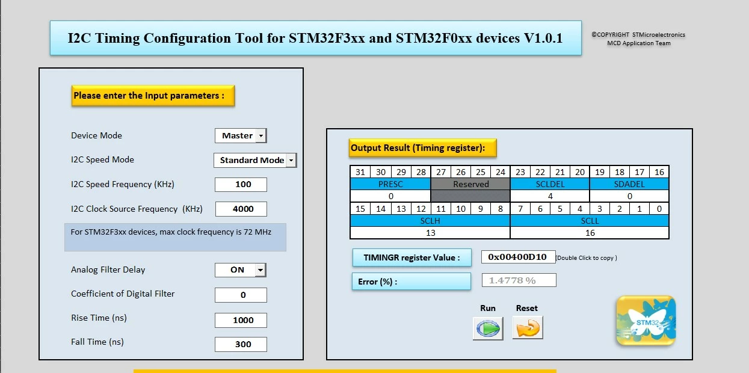Click the 'Please enter the Input parameters' banner
This screenshot has height=373, width=749.
(x=153, y=96)
